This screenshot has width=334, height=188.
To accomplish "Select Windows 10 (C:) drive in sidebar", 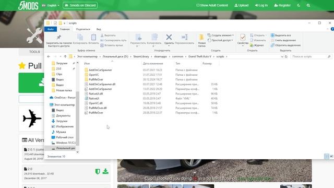I will [64, 143].
